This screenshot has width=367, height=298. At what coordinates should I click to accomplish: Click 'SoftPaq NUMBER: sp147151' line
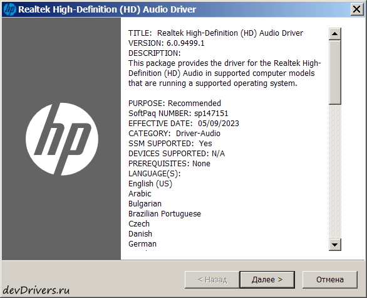click(x=178, y=114)
